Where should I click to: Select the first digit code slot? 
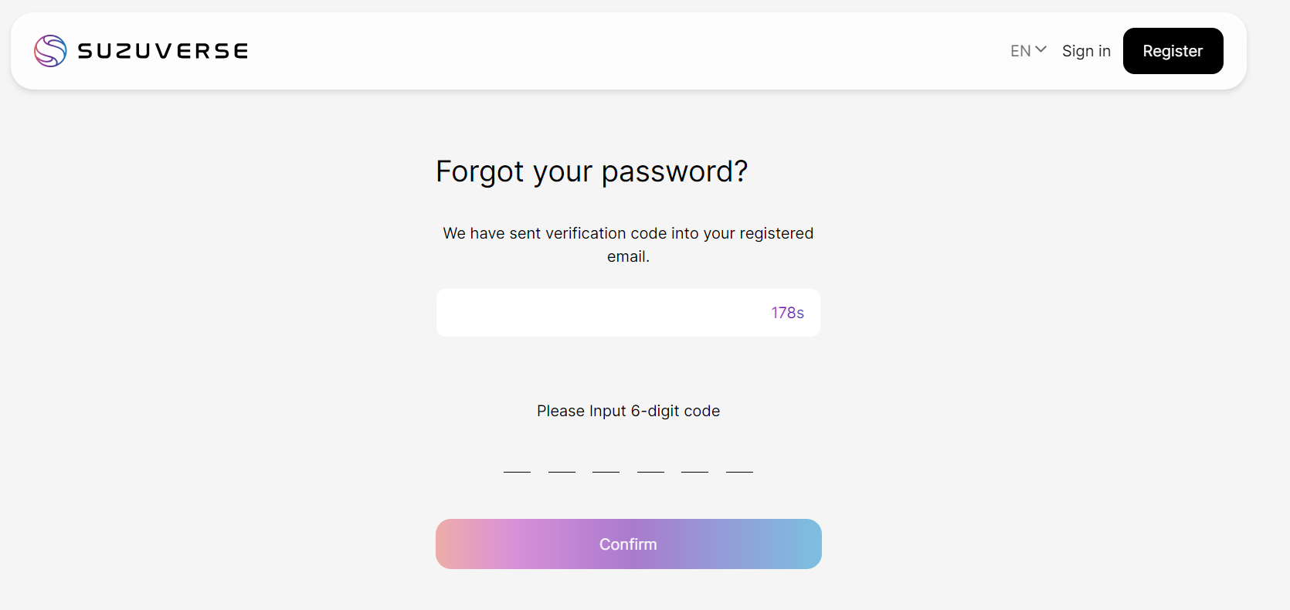pyautogui.click(x=517, y=467)
